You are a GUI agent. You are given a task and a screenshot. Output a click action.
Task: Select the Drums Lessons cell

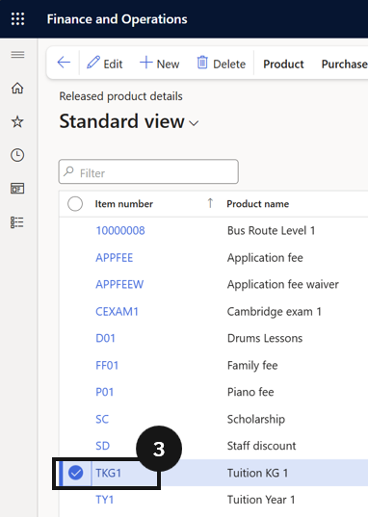(265, 338)
